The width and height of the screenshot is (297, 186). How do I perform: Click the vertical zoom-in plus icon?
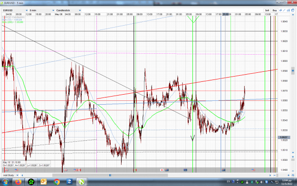click(293, 157)
